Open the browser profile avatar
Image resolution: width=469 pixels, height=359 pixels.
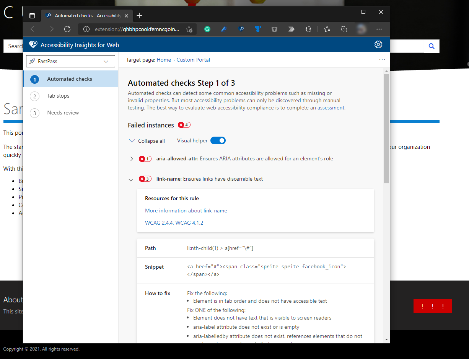[361, 29]
